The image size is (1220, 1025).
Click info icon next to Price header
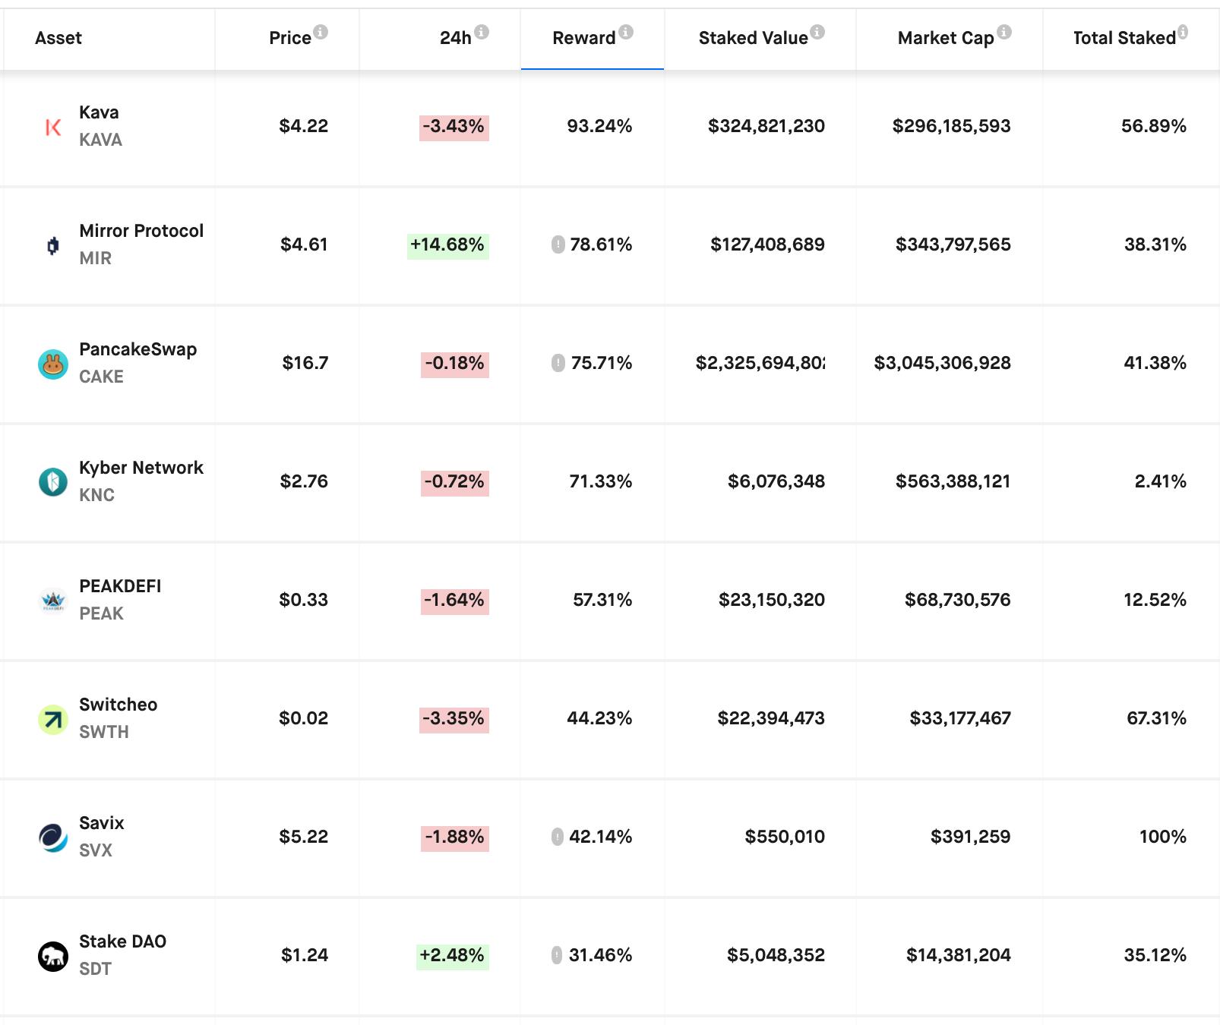[321, 32]
